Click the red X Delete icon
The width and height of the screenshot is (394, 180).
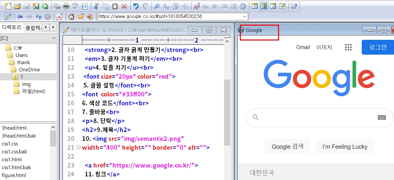tap(124, 6)
